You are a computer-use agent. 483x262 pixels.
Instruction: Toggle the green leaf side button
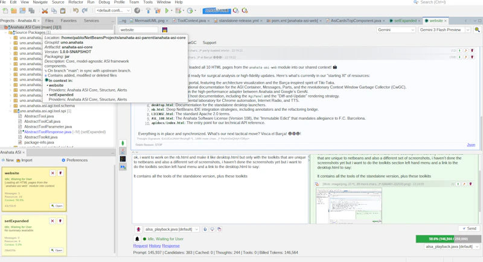[123, 143]
